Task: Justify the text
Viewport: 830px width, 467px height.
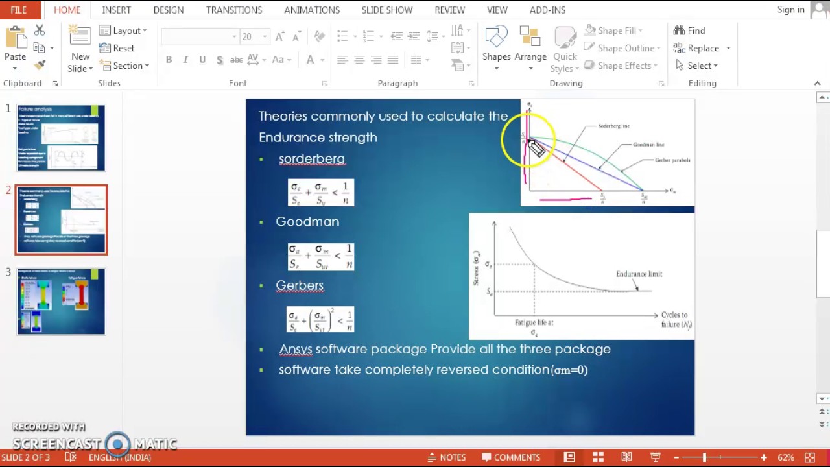Action: [393, 60]
